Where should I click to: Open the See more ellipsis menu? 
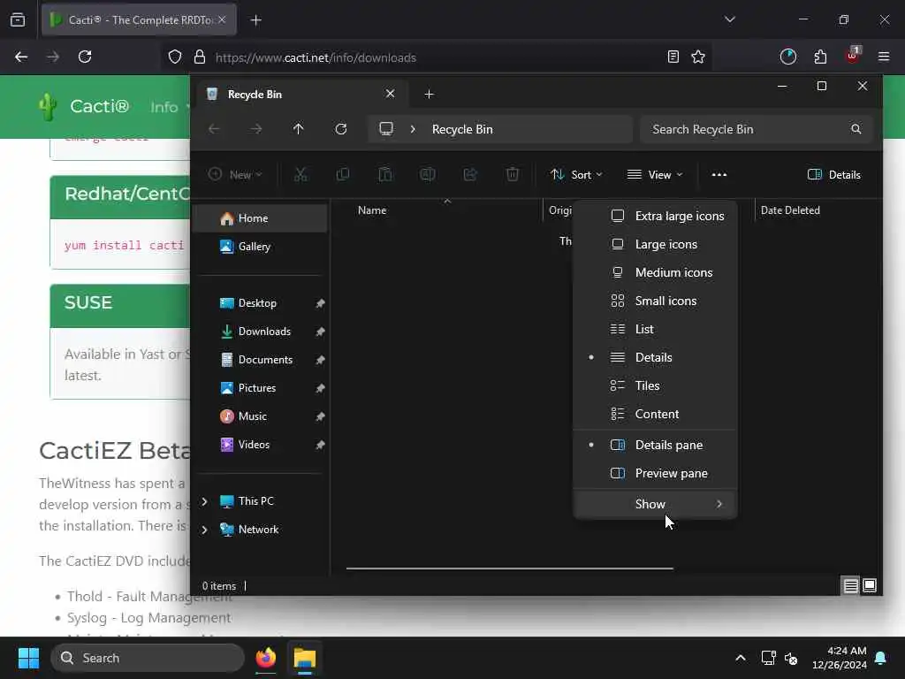click(719, 174)
